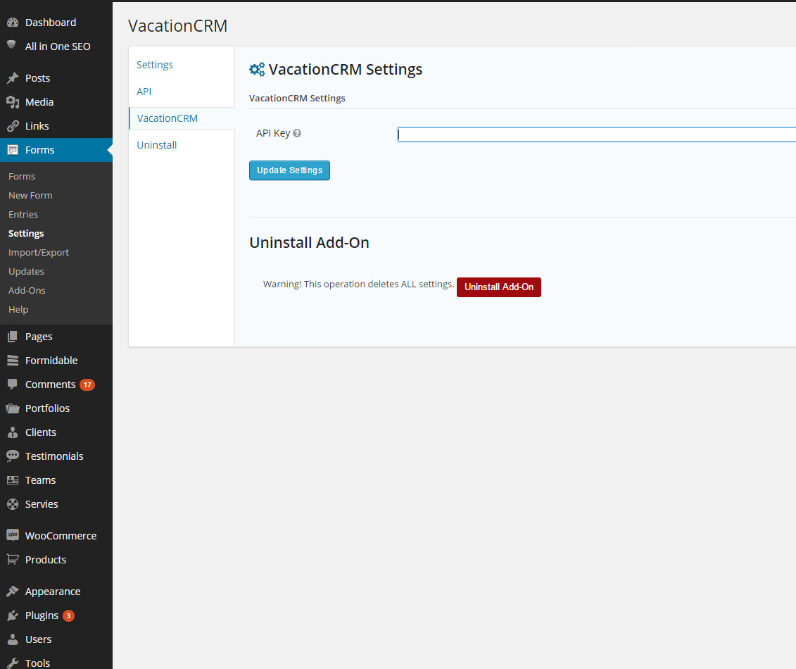Click the Portfolios folder icon
Image resolution: width=796 pixels, height=669 pixels.
(13, 408)
